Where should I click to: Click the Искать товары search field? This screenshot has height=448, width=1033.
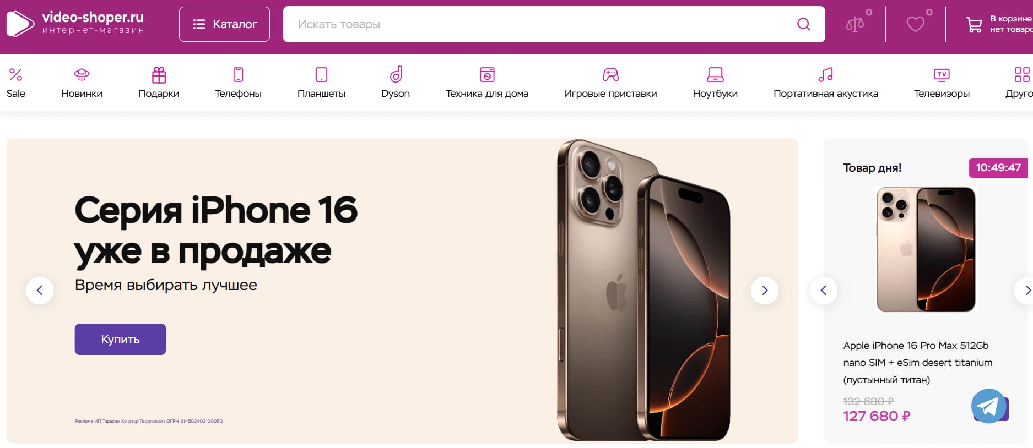[540, 24]
